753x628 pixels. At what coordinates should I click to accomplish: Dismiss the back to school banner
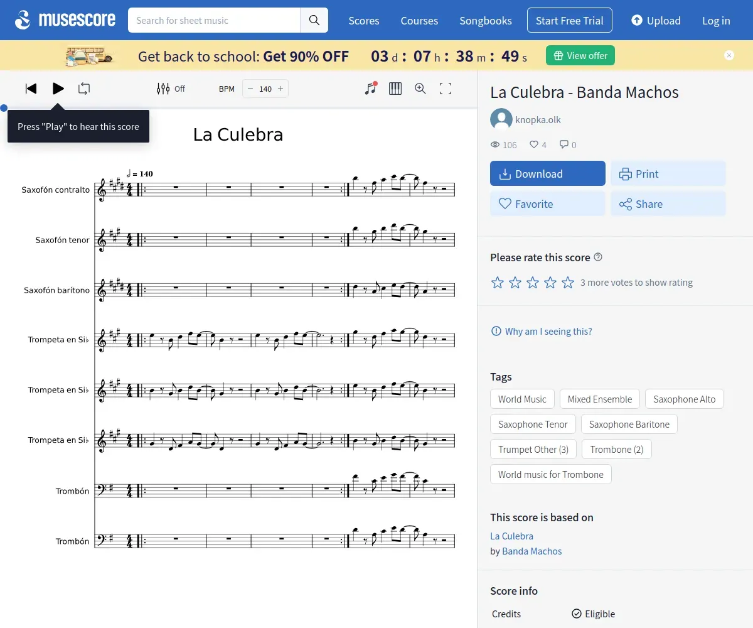pos(729,55)
